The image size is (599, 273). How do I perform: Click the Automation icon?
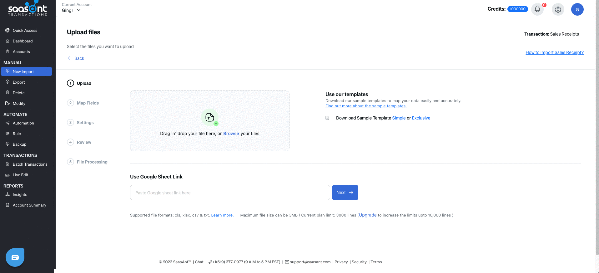8,123
